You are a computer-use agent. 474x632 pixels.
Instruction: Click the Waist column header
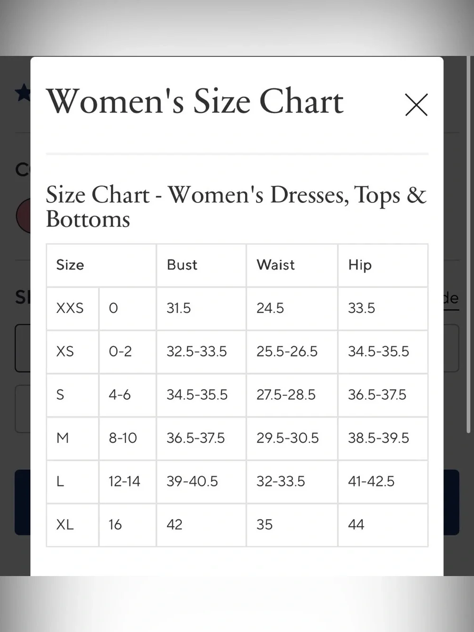292,265
